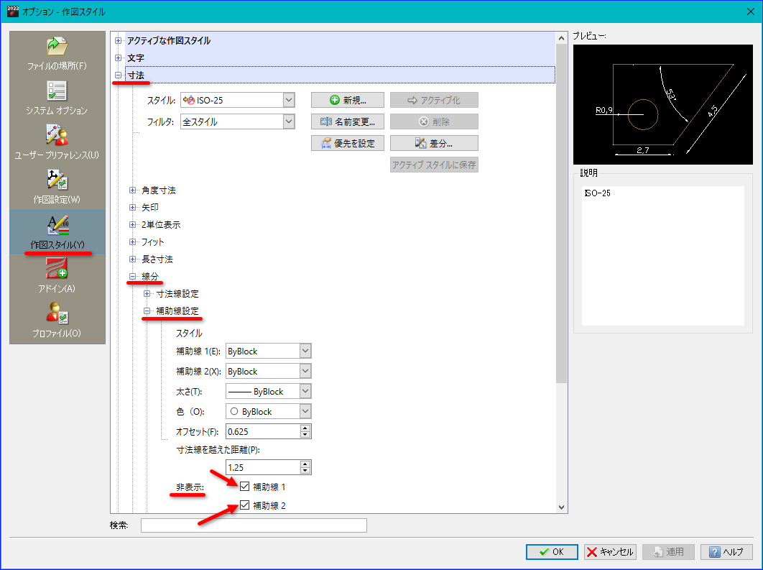Toggle the 補助線 2 checkbox
Image resolution: width=763 pixels, height=570 pixels.
pyautogui.click(x=244, y=506)
